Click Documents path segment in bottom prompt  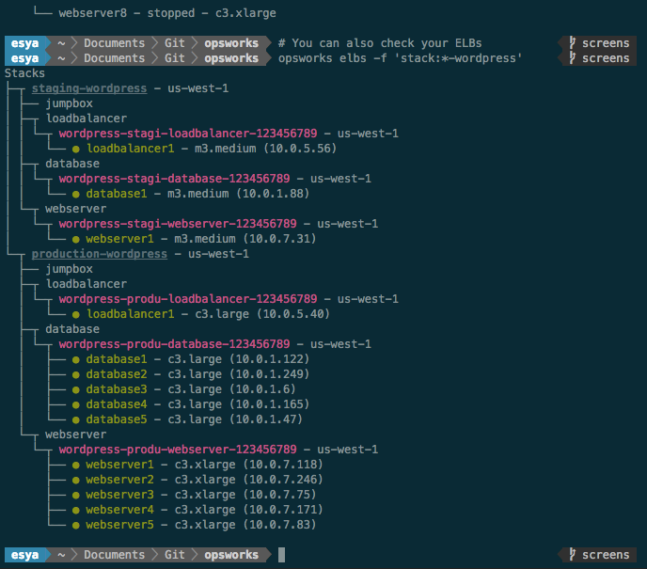tap(115, 555)
